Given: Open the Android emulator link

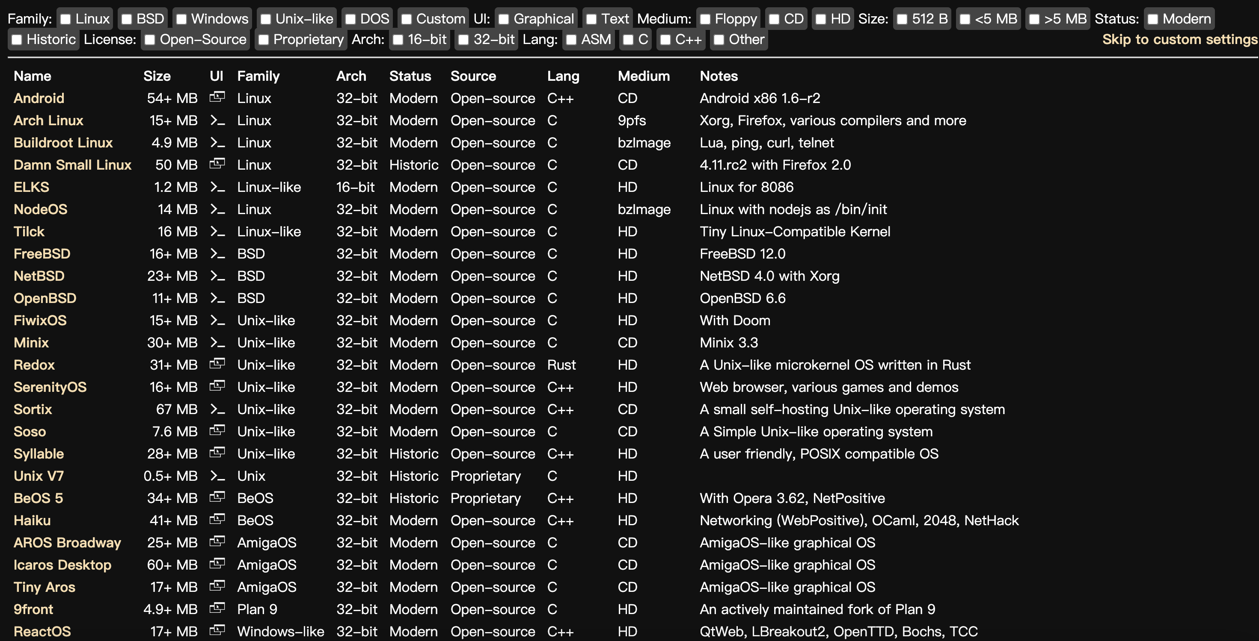Looking at the screenshot, I should (x=39, y=98).
